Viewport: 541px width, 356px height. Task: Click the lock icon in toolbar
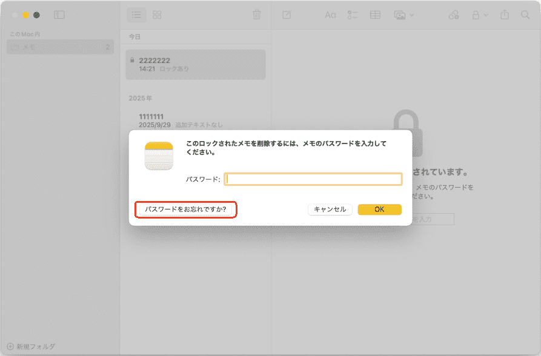coord(476,15)
